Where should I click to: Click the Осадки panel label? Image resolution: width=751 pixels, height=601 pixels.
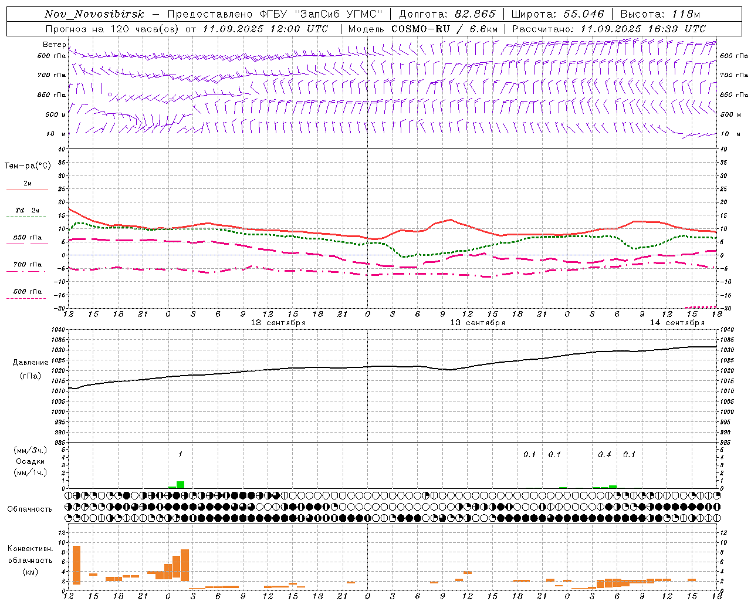(x=30, y=461)
